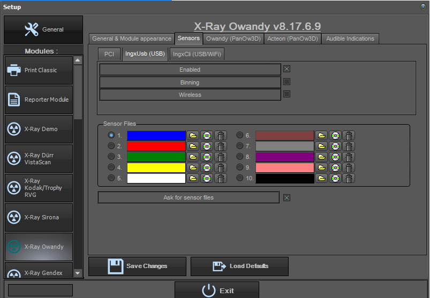The height and width of the screenshot is (298, 430).
Task: Click the CD icon for sensor file 2
Action: click(207, 146)
